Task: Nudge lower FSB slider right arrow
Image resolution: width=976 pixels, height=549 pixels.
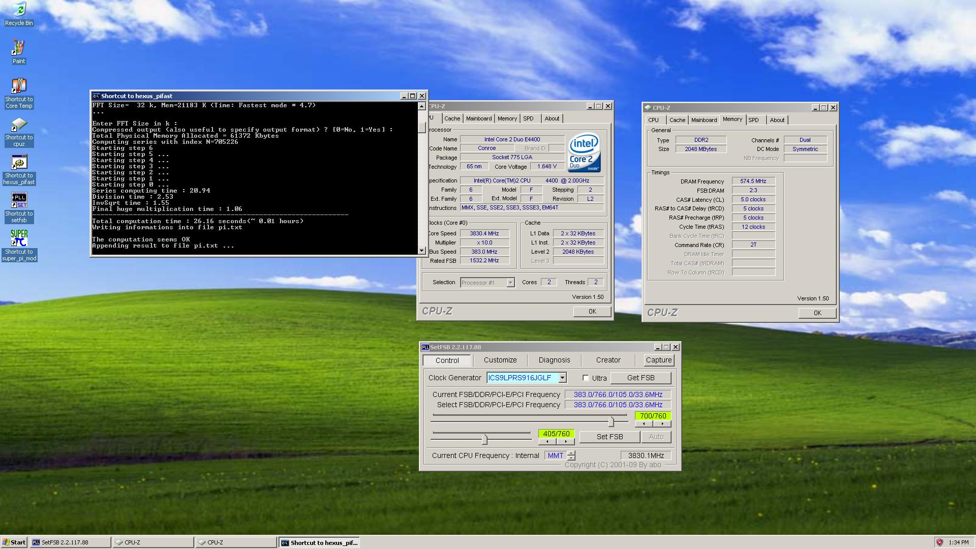Action: (x=565, y=441)
